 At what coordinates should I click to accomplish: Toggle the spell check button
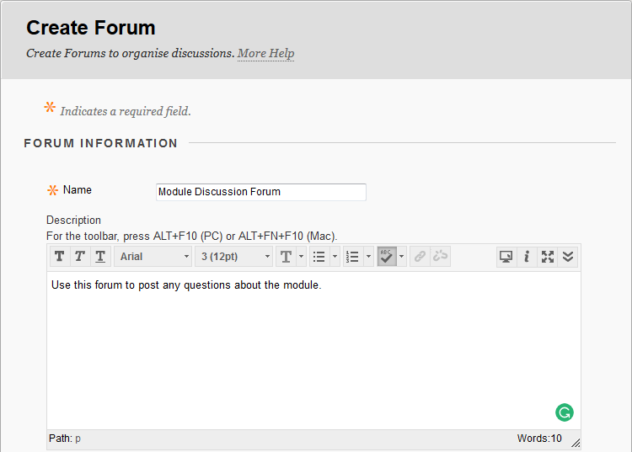[x=387, y=257]
